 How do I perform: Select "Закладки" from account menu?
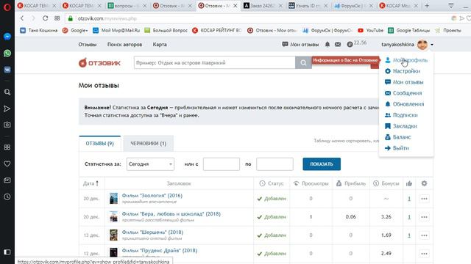click(400, 126)
